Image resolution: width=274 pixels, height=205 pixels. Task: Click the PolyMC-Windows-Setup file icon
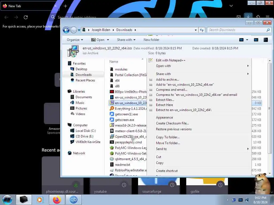click(x=112, y=153)
